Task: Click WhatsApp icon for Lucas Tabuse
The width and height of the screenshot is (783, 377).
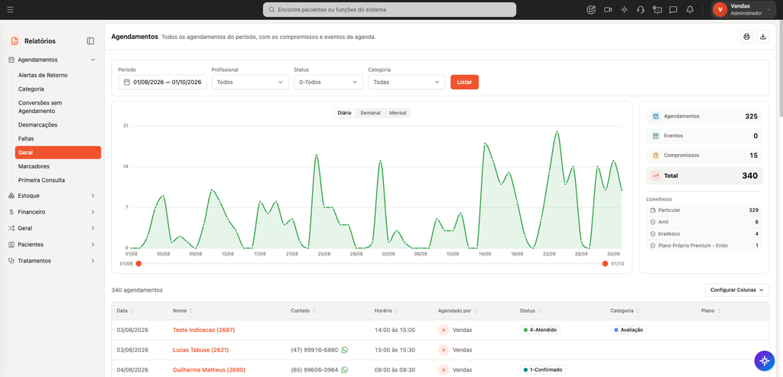Action: 345,350
